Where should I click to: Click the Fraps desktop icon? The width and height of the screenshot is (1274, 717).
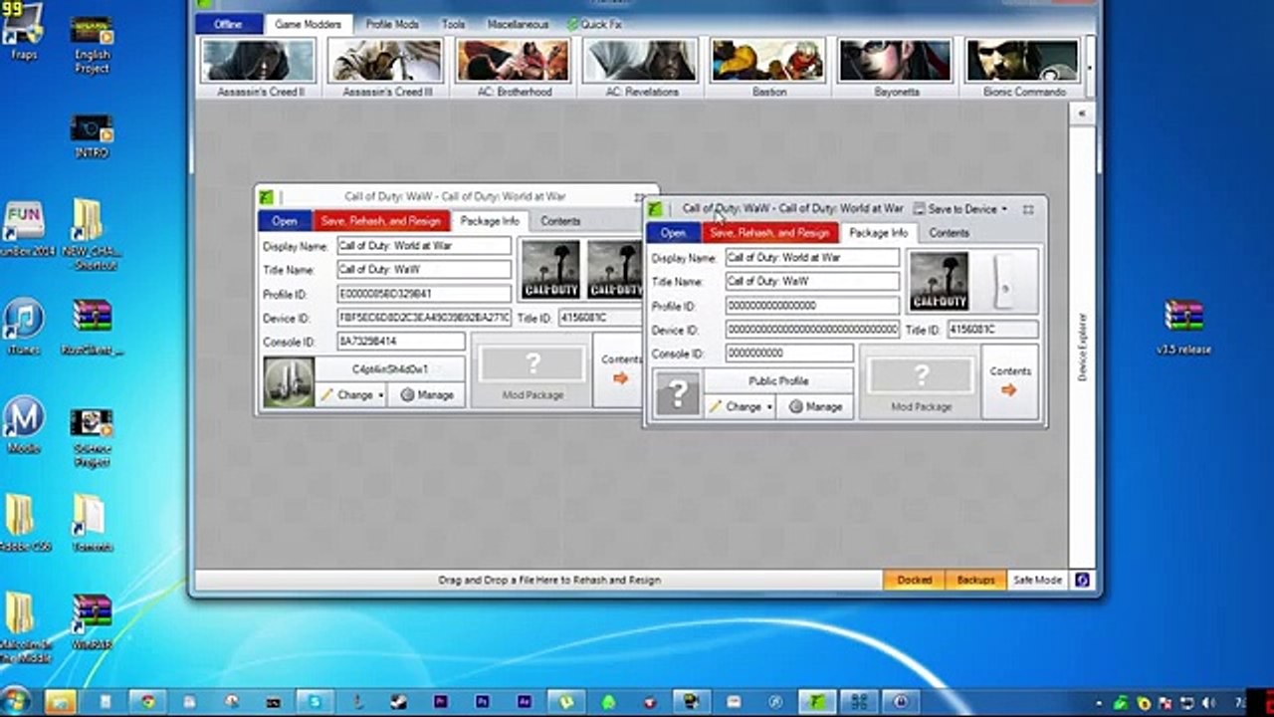[24, 32]
